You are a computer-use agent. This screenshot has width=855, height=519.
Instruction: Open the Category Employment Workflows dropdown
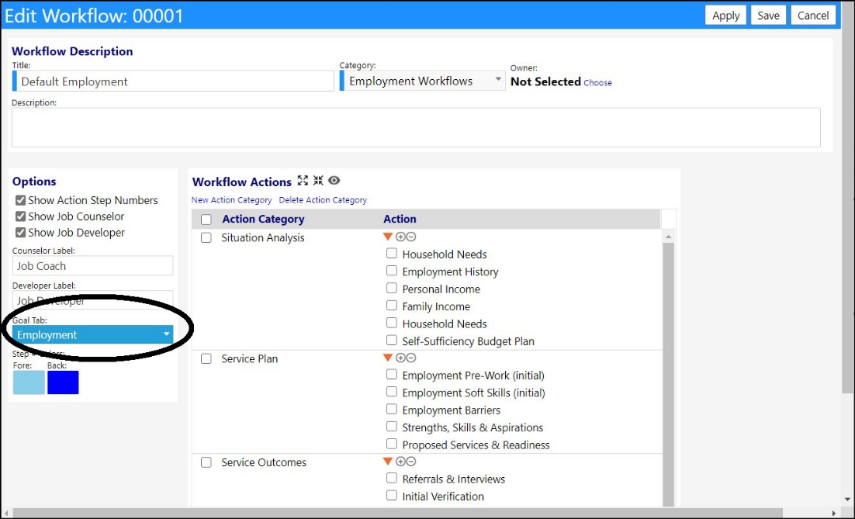point(423,81)
